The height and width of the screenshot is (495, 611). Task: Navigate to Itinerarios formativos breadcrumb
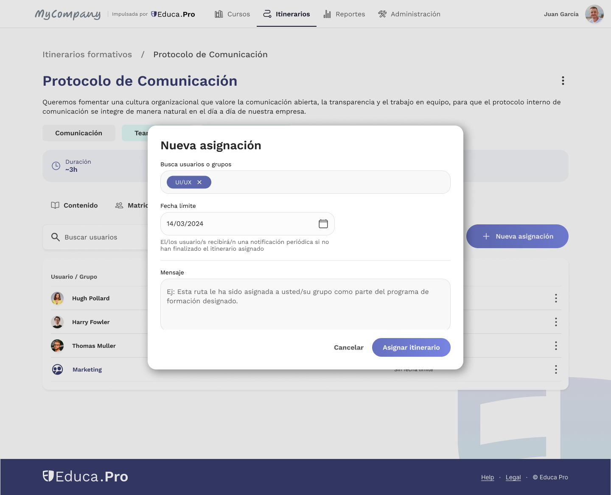(x=87, y=55)
